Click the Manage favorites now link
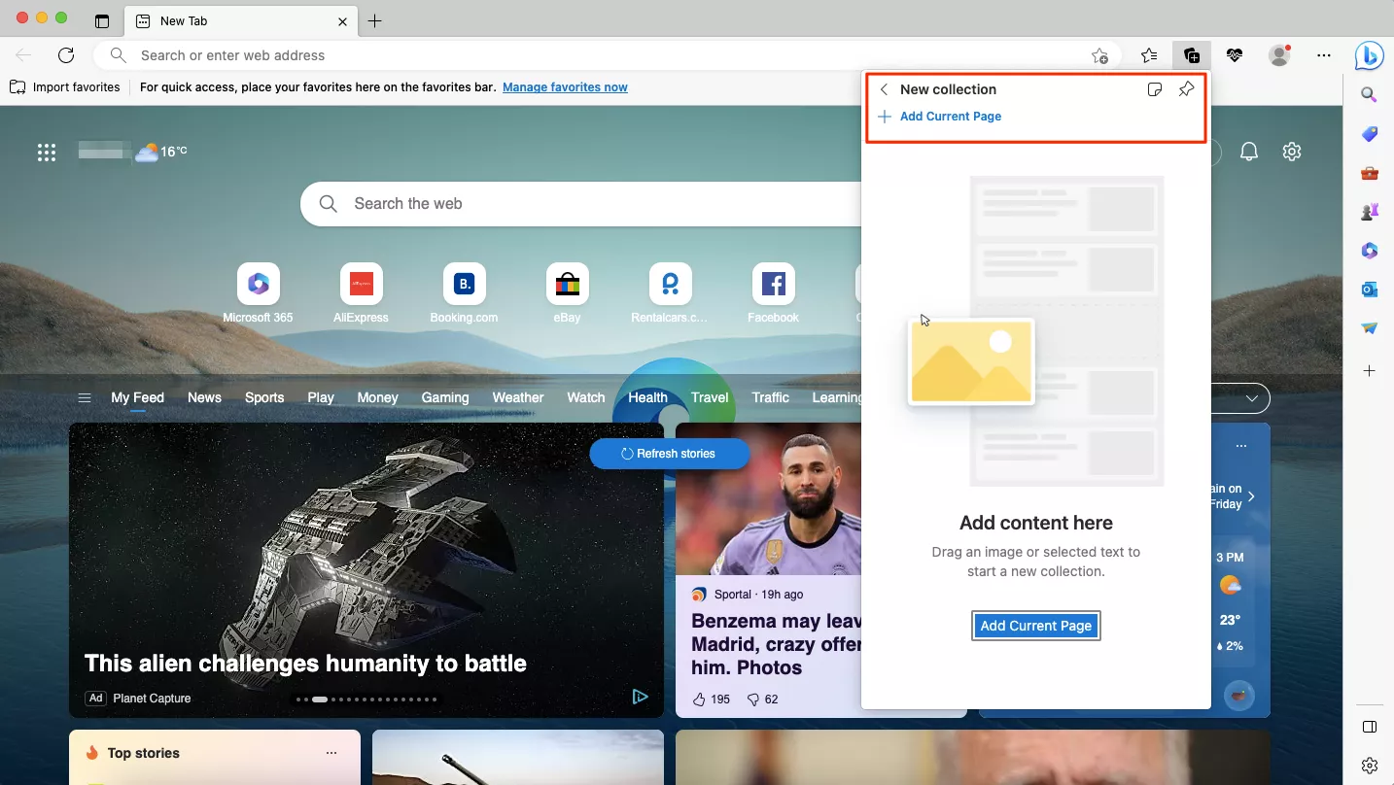The width and height of the screenshot is (1394, 785). tap(565, 87)
